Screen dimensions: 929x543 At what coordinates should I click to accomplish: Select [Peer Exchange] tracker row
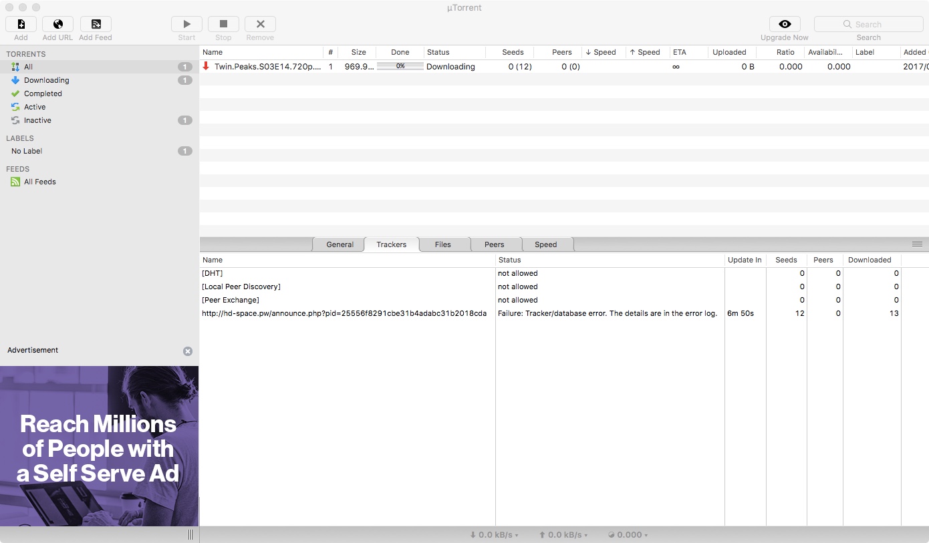point(564,300)
